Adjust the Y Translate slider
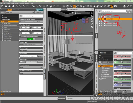The height and width of the screenshot is (103, 133). (x=122, y=62)
